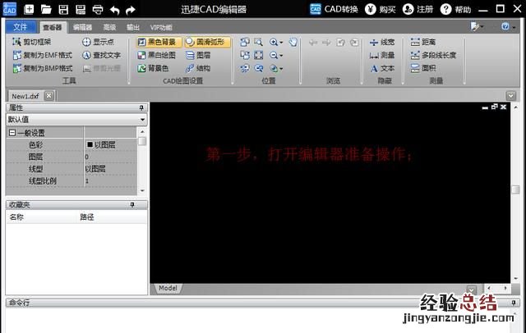Redo with the forward arrow icon

click(x=131, y=10)
